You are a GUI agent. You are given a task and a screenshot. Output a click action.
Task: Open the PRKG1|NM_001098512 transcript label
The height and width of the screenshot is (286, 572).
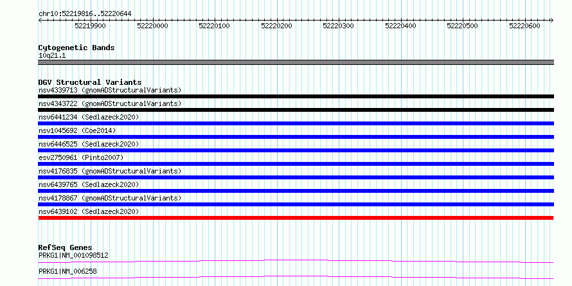(73, 255)
